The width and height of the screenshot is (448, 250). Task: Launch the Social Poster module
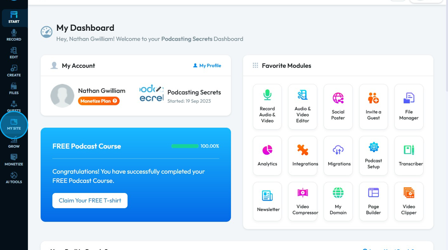tap(338, 106)
